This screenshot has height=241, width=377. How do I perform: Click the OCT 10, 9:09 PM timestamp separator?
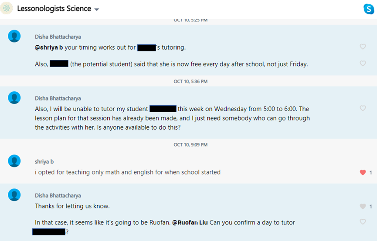(x=190, y=144)
